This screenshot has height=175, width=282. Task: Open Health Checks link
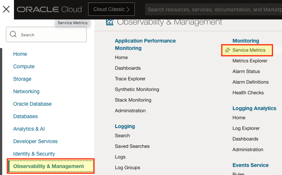248,93
